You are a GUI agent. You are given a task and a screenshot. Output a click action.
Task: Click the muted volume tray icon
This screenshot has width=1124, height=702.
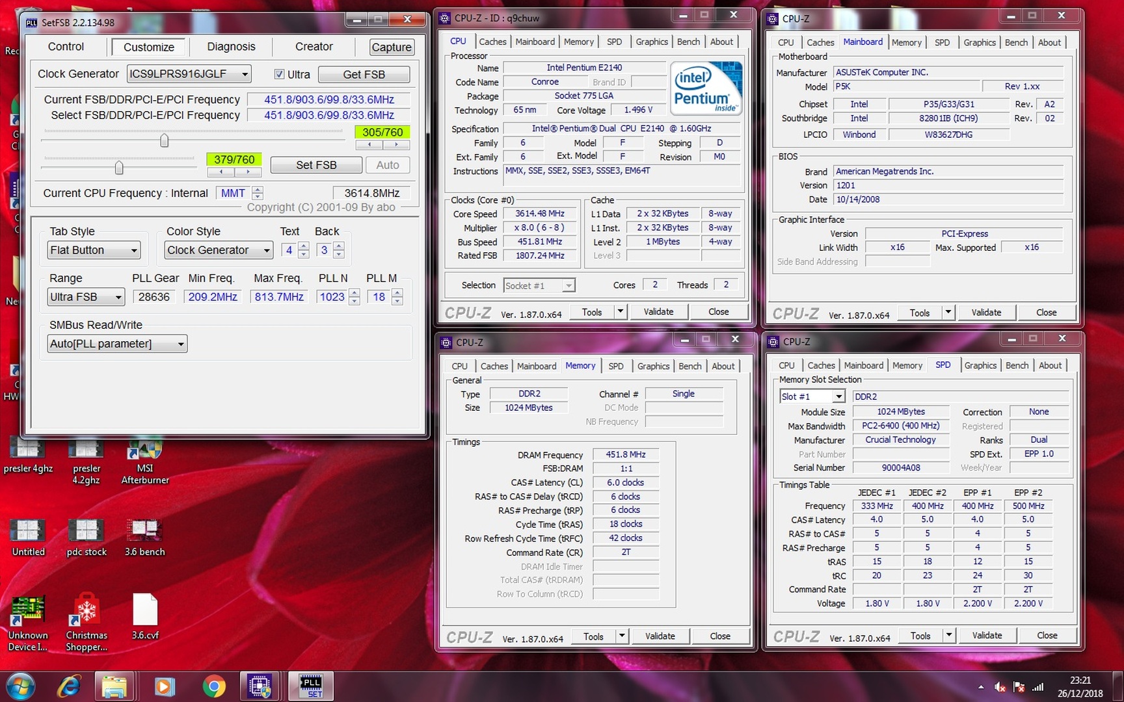pyautogui.click(x=1000, y=687)
